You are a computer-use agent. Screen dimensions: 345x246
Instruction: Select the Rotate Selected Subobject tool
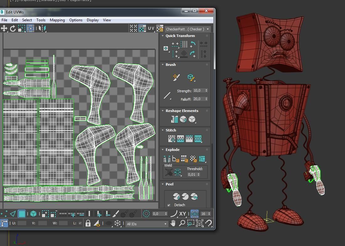coord(13,29)
